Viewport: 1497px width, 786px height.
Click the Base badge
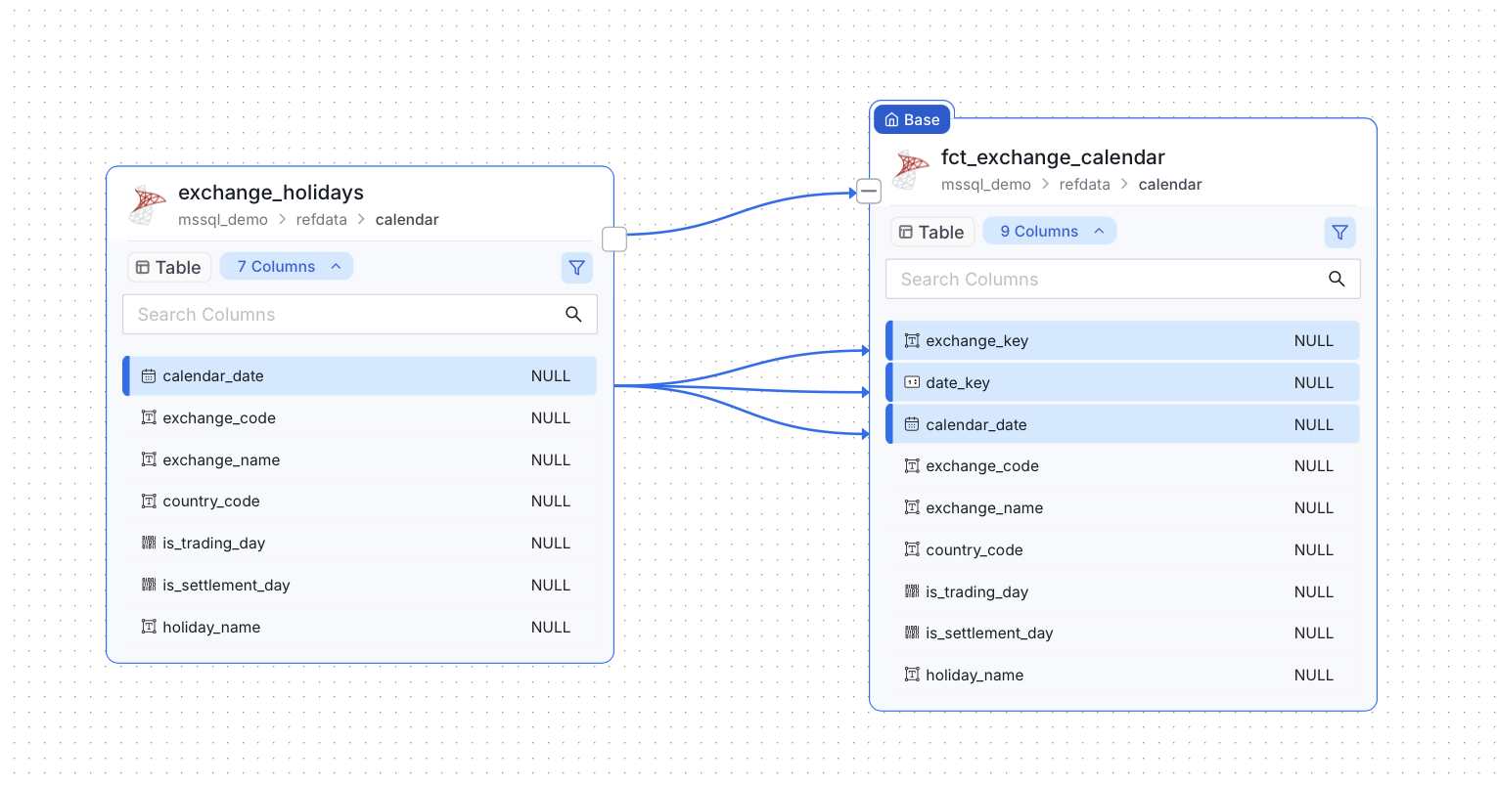tap(912, 119)
